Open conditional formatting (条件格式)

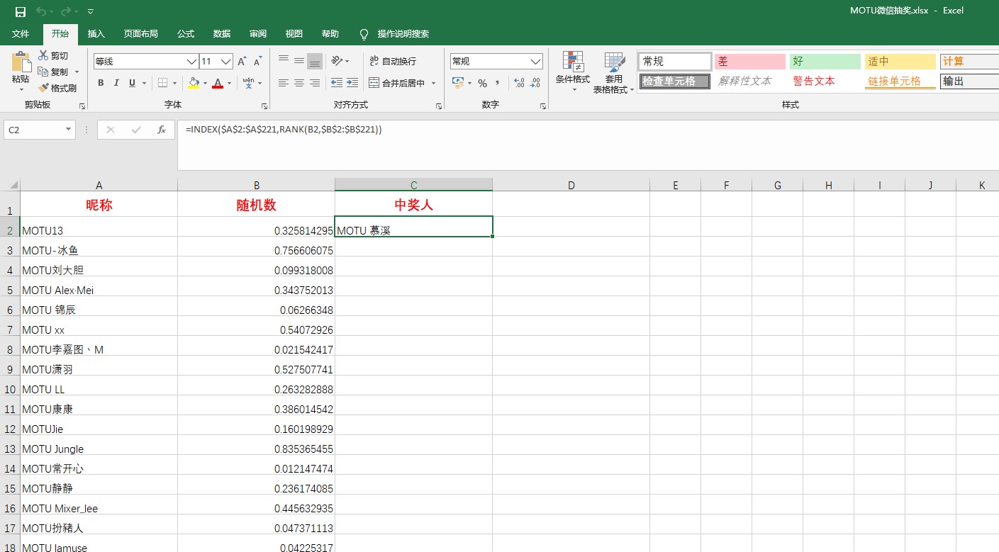pyautogui.click(x=572, y=72)
